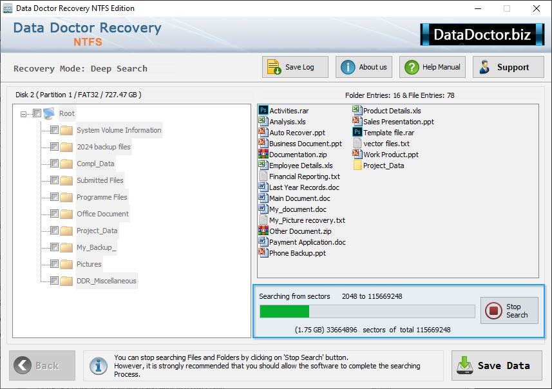Viewport: 552px width, 389px height.
Task: Select Compl_Data folder in tree
Action: click(95, 164)
